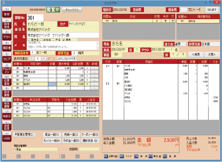Image resolution: width=222 pixels, height=162 pixels.
Task: Toggle the 団体名 checkbox under 宛名
Action: [29, 40]
